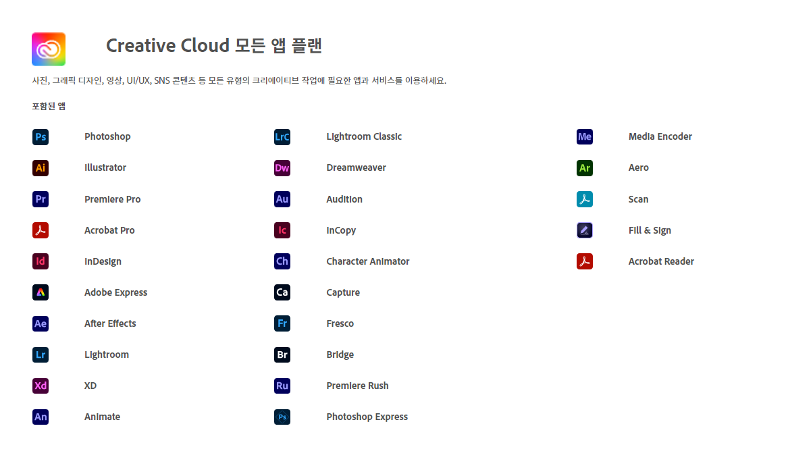788x472 pixels.
Task: Click the Photoshop Express label
Action: coord(367,417)
